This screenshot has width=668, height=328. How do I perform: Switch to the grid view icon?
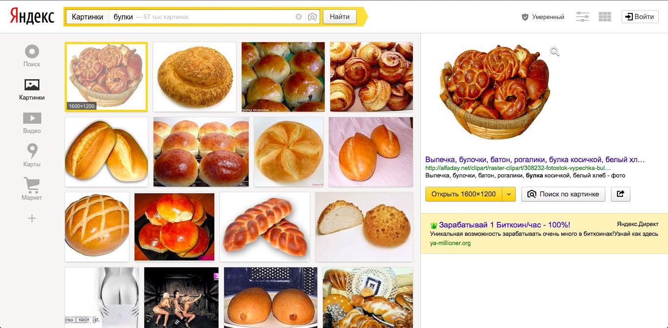605,17
